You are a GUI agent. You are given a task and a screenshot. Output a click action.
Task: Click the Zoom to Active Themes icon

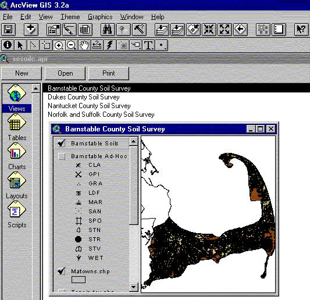coord(177,30)
